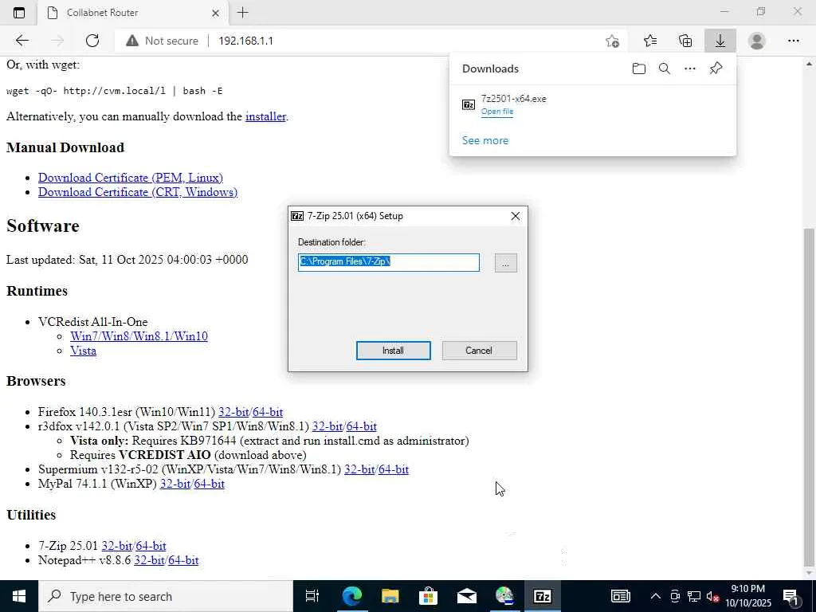Download Firefox 140.3.1esr 64-bit
816x612 pixels.
coord(268,412)
